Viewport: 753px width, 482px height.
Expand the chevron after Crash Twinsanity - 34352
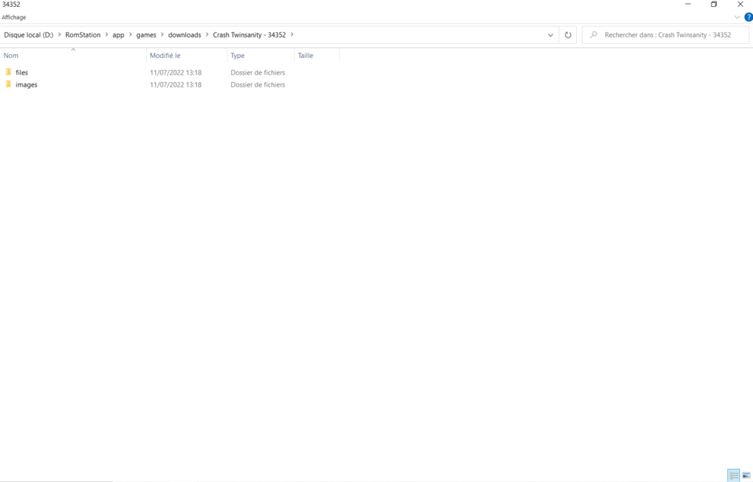[x=292, y=35]
